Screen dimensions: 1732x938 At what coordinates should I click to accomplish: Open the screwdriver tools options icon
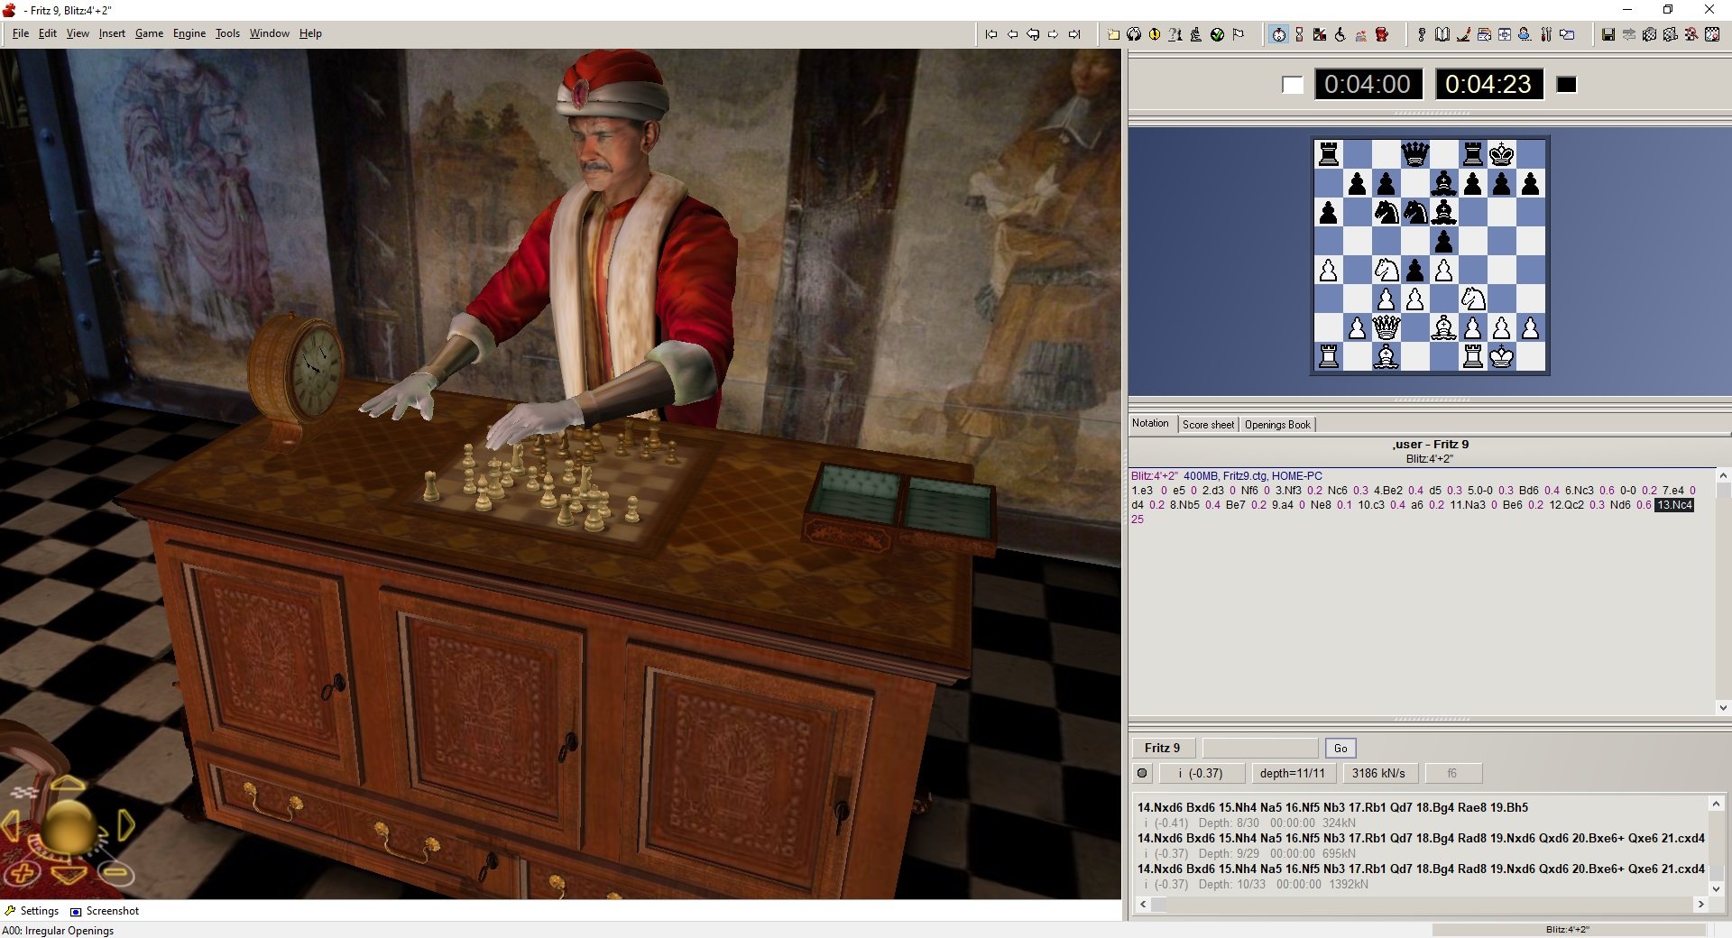(x=1546, y=34)
